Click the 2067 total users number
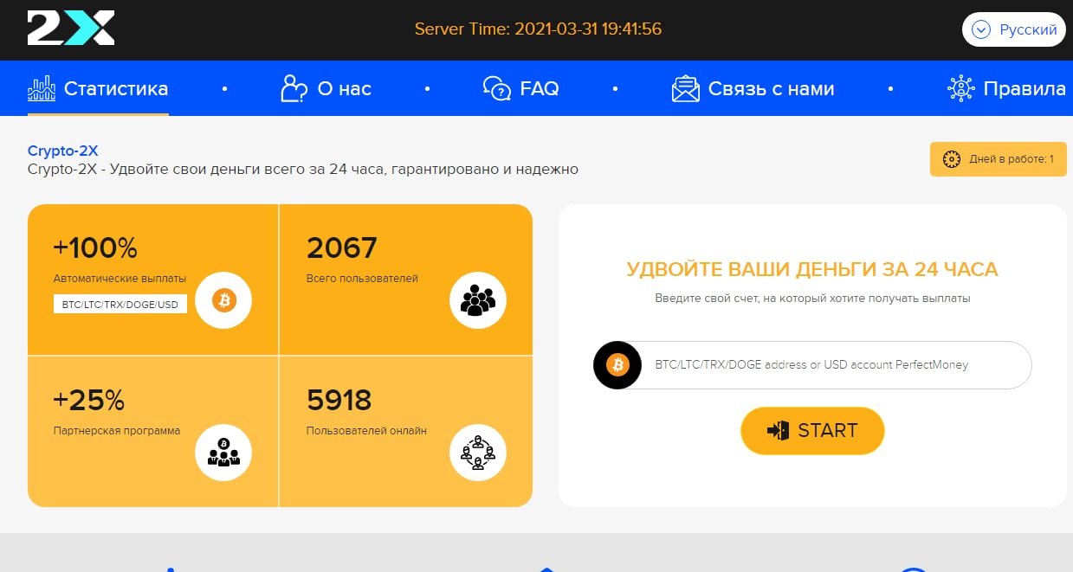The image size is (1073, 572). click(342, 248)
